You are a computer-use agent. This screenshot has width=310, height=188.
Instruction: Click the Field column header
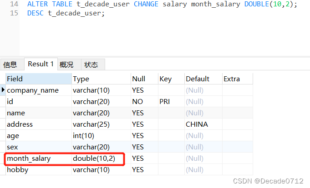[x=38, y=79]
